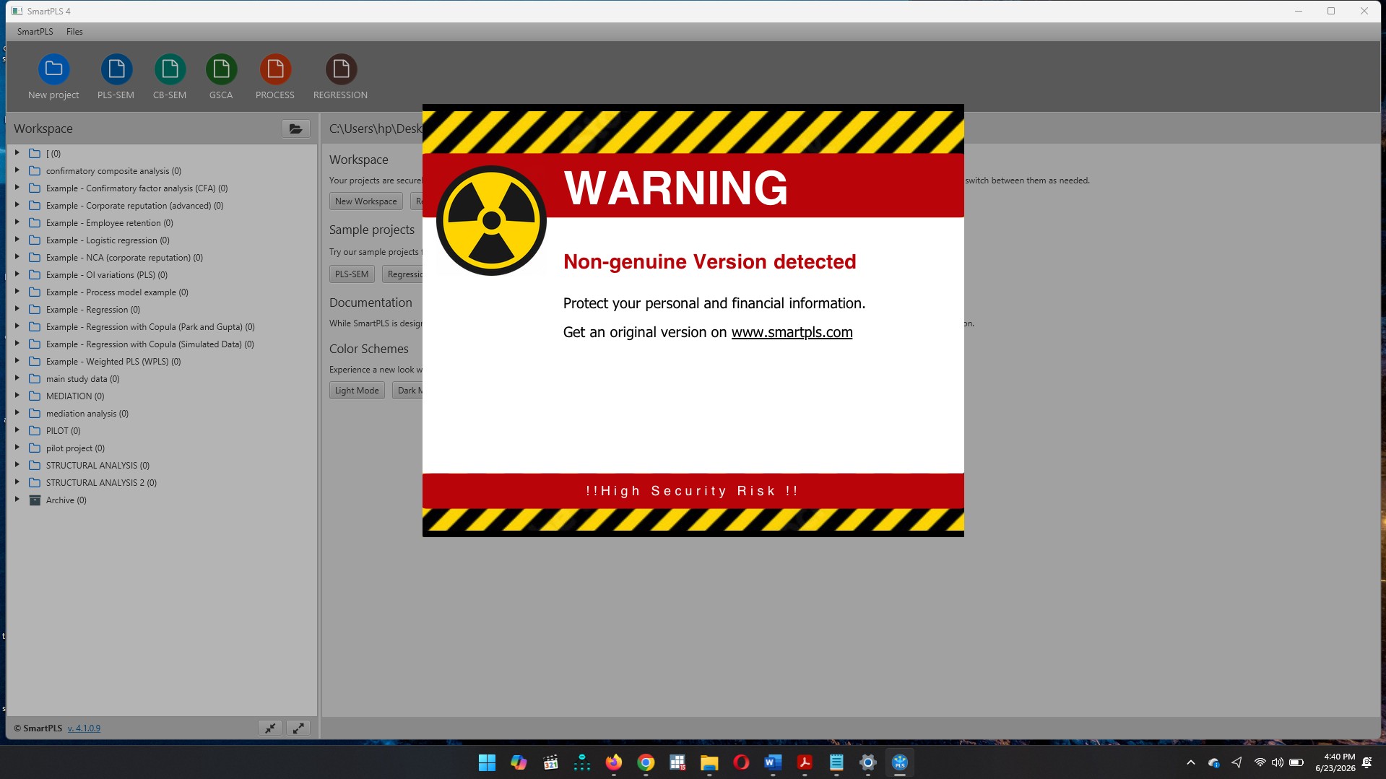Expand all with the outward arrows icon
1386x779 pixels.
298,728
